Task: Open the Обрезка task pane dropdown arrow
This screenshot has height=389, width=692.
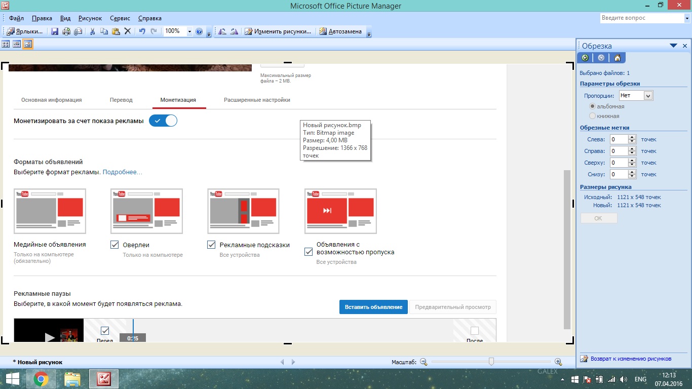Action: point(673,46)
